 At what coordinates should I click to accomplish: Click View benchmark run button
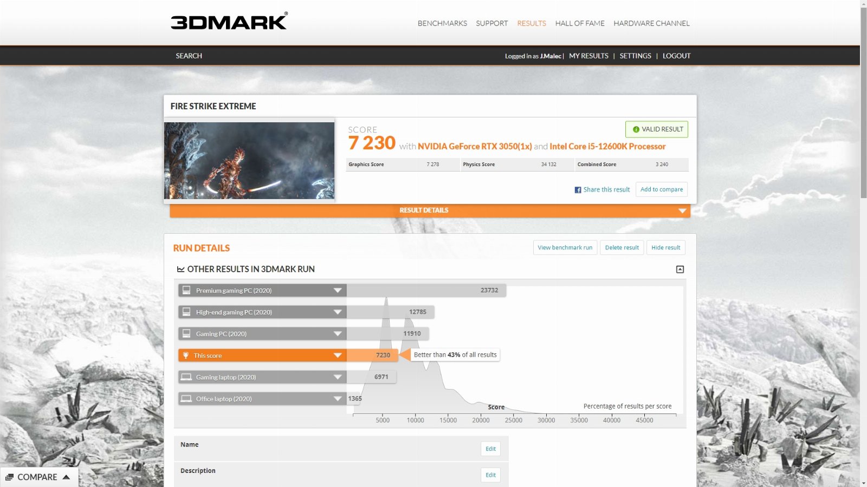(x=565, y=247)
